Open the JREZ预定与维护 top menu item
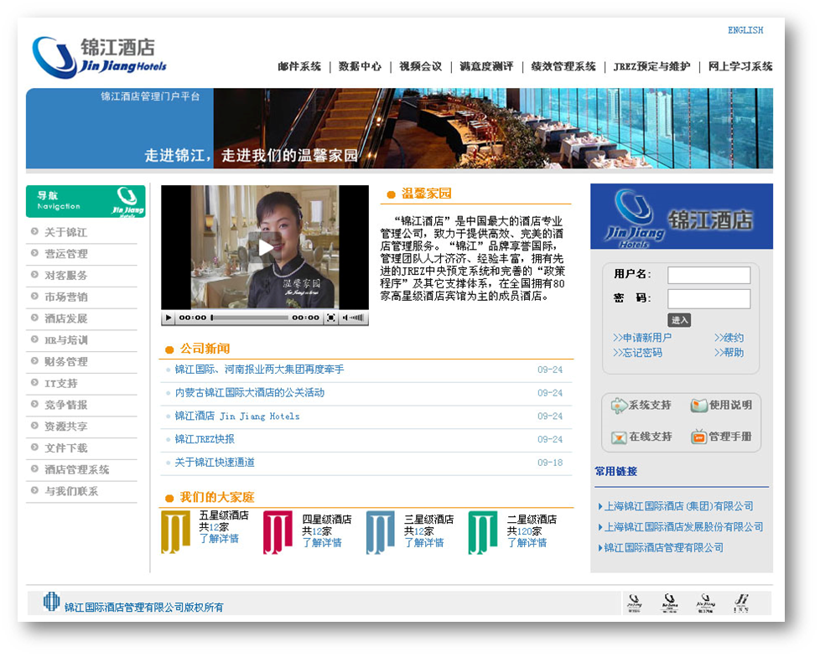820x657 pixels. [x=651, y=66]
